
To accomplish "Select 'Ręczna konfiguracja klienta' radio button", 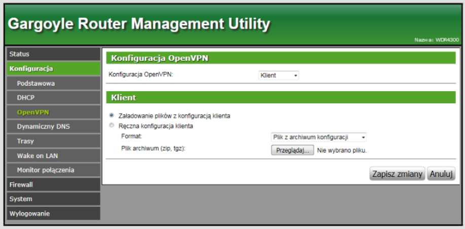I will coord(112,126).
